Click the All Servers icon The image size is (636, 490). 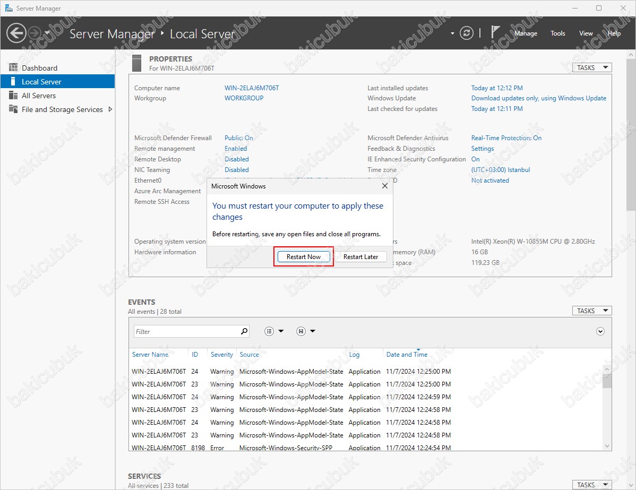pos(13,95)
